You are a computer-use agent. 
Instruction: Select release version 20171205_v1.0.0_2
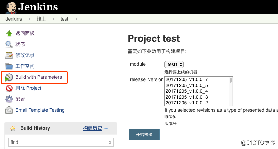click(197, 103)
